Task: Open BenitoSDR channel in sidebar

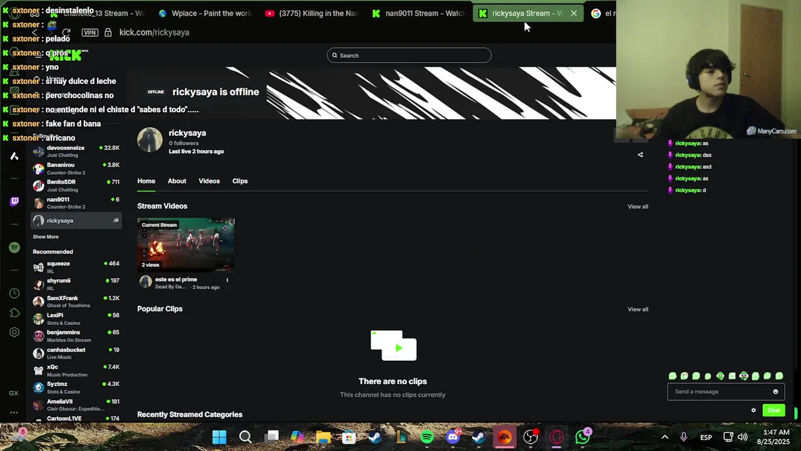Action: pyautogui.click(x=76, y=185)
